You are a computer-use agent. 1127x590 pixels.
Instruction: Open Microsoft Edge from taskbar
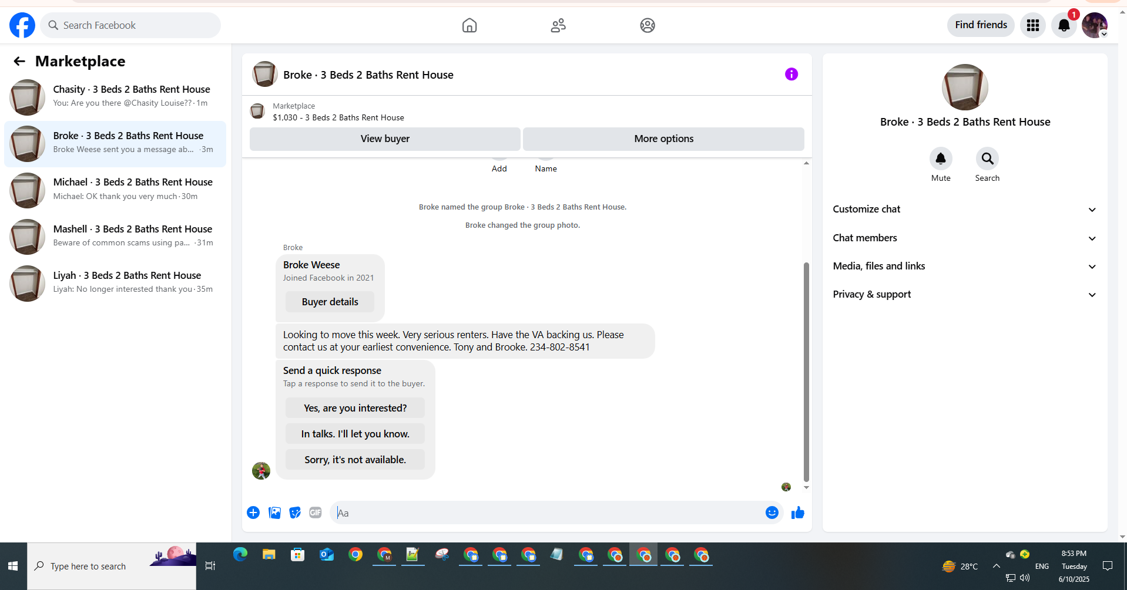(240, 554)
